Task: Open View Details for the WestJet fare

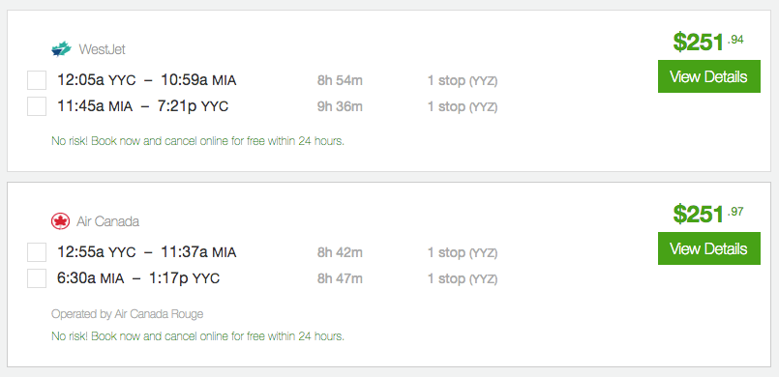Action: coord(709,76)
